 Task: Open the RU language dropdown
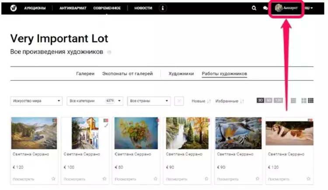tap(309, 8)
